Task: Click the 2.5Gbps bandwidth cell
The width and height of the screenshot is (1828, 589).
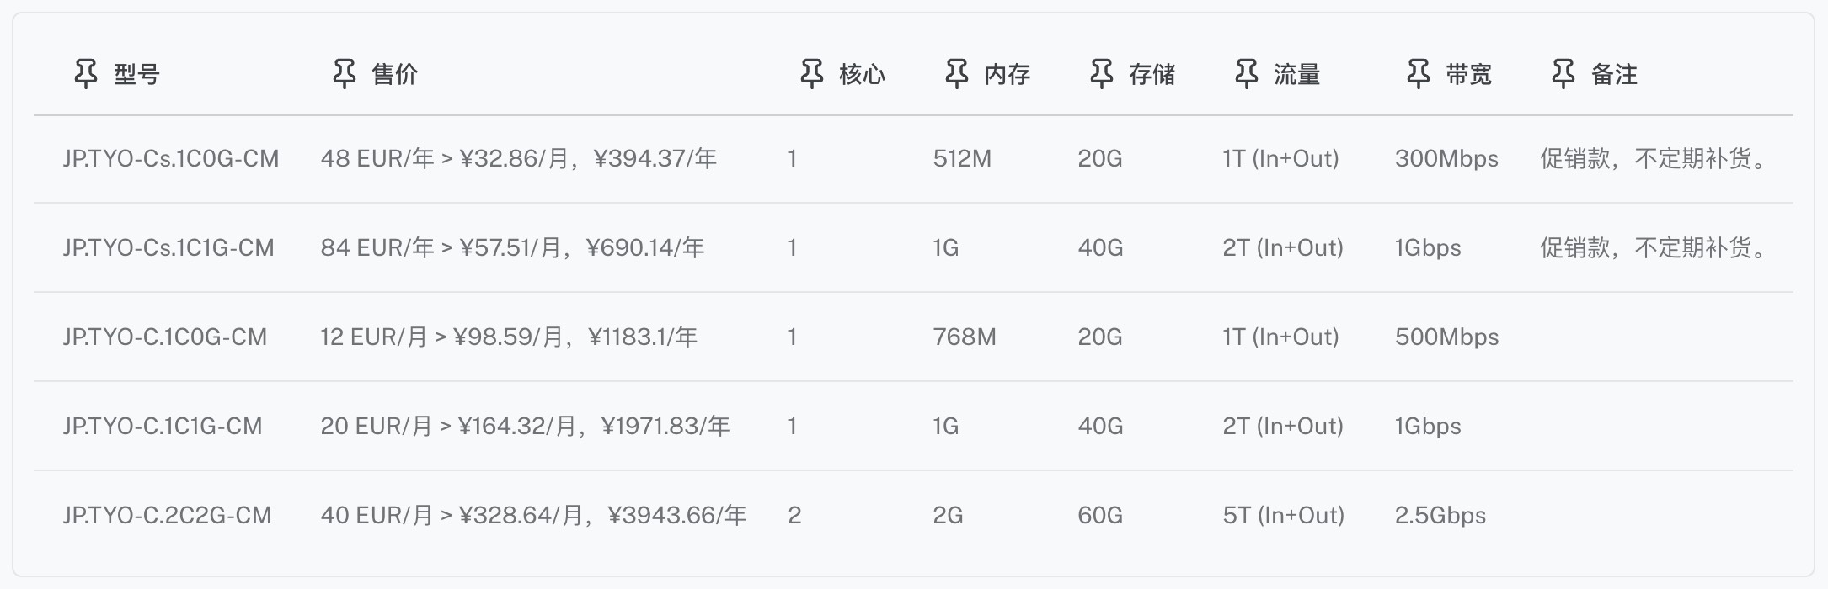Action: click(1440, 516)
